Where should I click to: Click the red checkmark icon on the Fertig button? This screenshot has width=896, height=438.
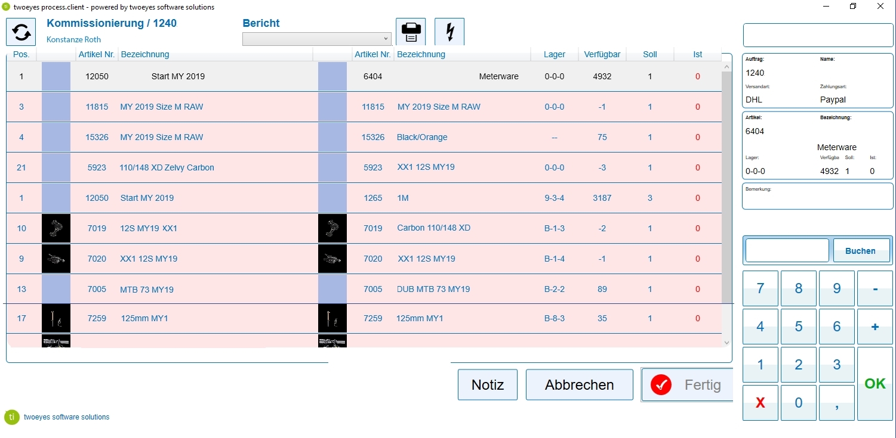[x=660, y=384]
